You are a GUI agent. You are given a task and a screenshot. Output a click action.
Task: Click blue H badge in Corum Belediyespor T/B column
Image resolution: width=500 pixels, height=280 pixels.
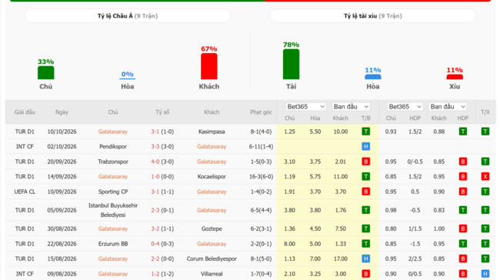365,258
